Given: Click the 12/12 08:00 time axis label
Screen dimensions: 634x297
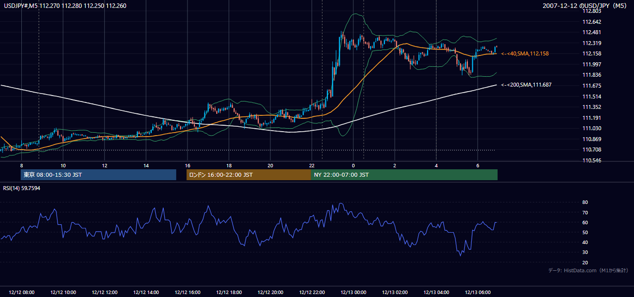Looking at the screenshot, I should coord(22,293).
